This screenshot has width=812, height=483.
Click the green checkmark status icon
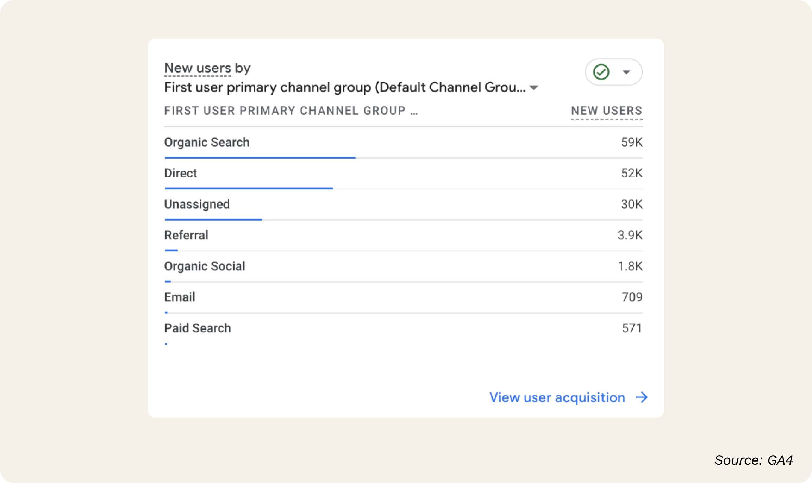(x=601, y=72)
